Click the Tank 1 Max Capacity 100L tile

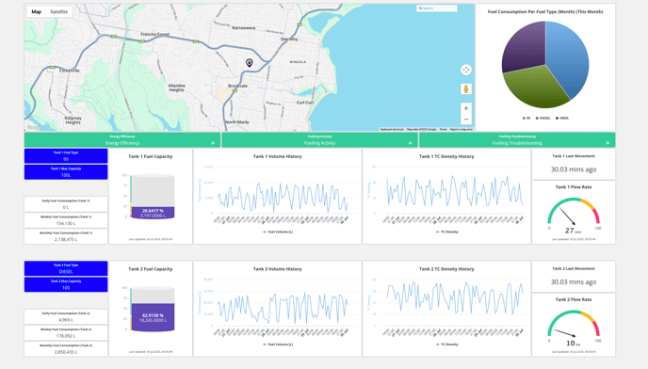pos(66,172)
